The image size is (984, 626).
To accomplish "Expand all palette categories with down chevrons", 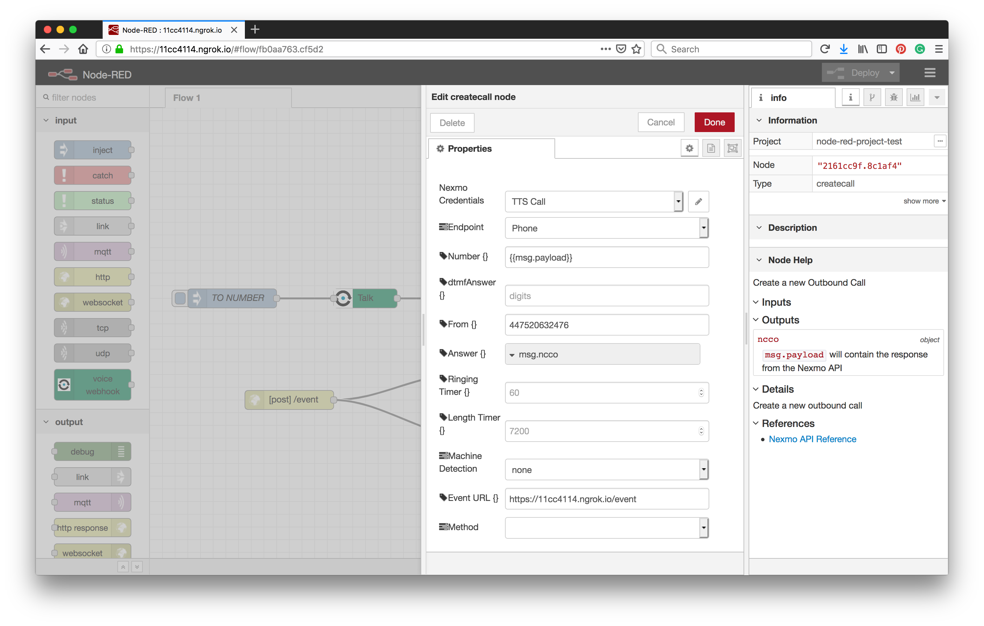I will click(137, 567).
